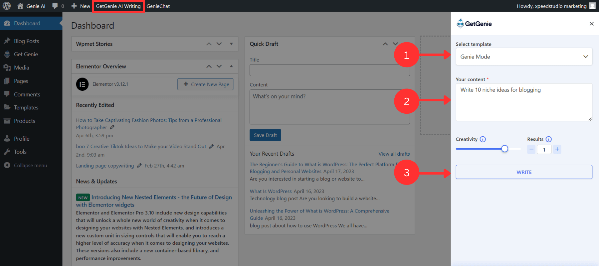Open View all drafts link
The height and width of the screenshot is (266, 599).
[x=394, y=154]
